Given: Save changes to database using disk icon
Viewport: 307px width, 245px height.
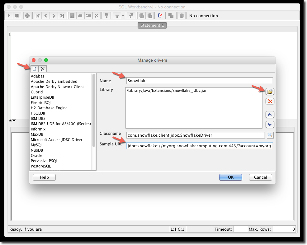Looking at the screenshot, I should point(72,16).
